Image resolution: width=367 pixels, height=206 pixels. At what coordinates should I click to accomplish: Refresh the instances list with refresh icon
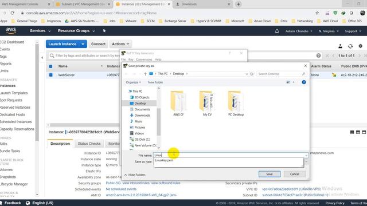[x=350, y=46]
